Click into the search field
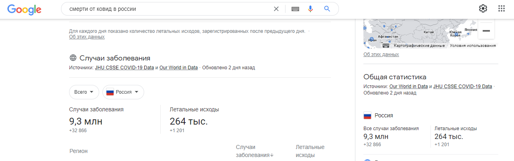Viewport: 514px width, 161px height. click(169, 9)
